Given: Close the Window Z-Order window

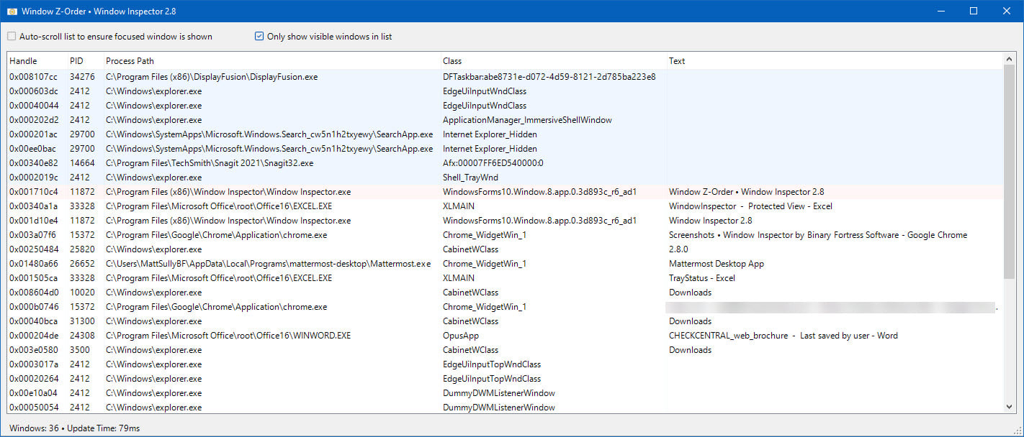Looking at the screenshot, I should coord(1007,11).
